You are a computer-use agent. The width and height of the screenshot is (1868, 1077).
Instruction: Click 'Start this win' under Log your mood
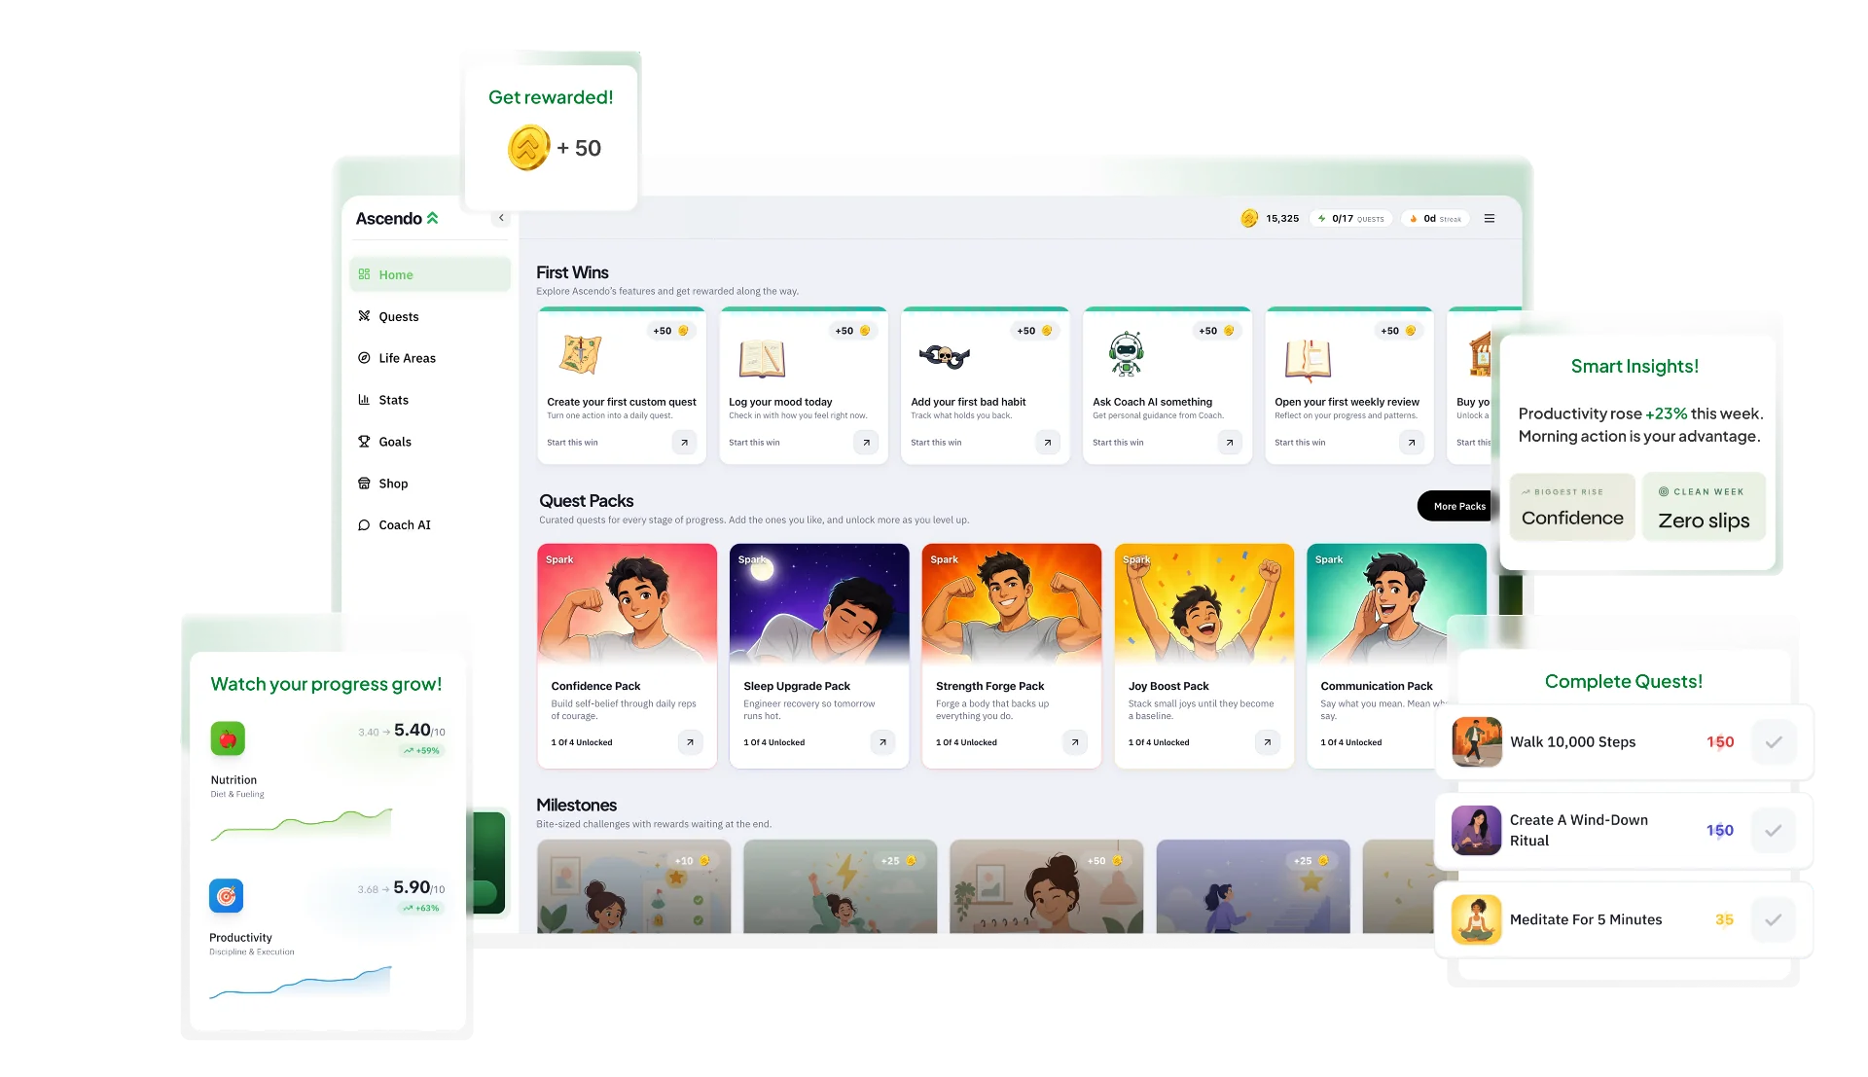754,443
